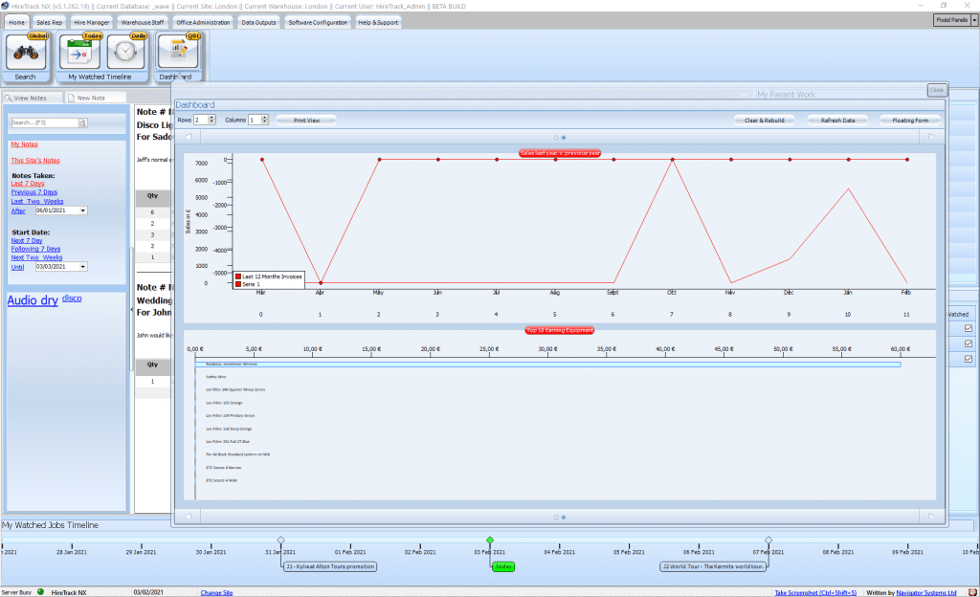This screenshot has height=597, width=980.
Task: Open the Fixed Panels dropdown arrow
Action: (x=973, y=20)
